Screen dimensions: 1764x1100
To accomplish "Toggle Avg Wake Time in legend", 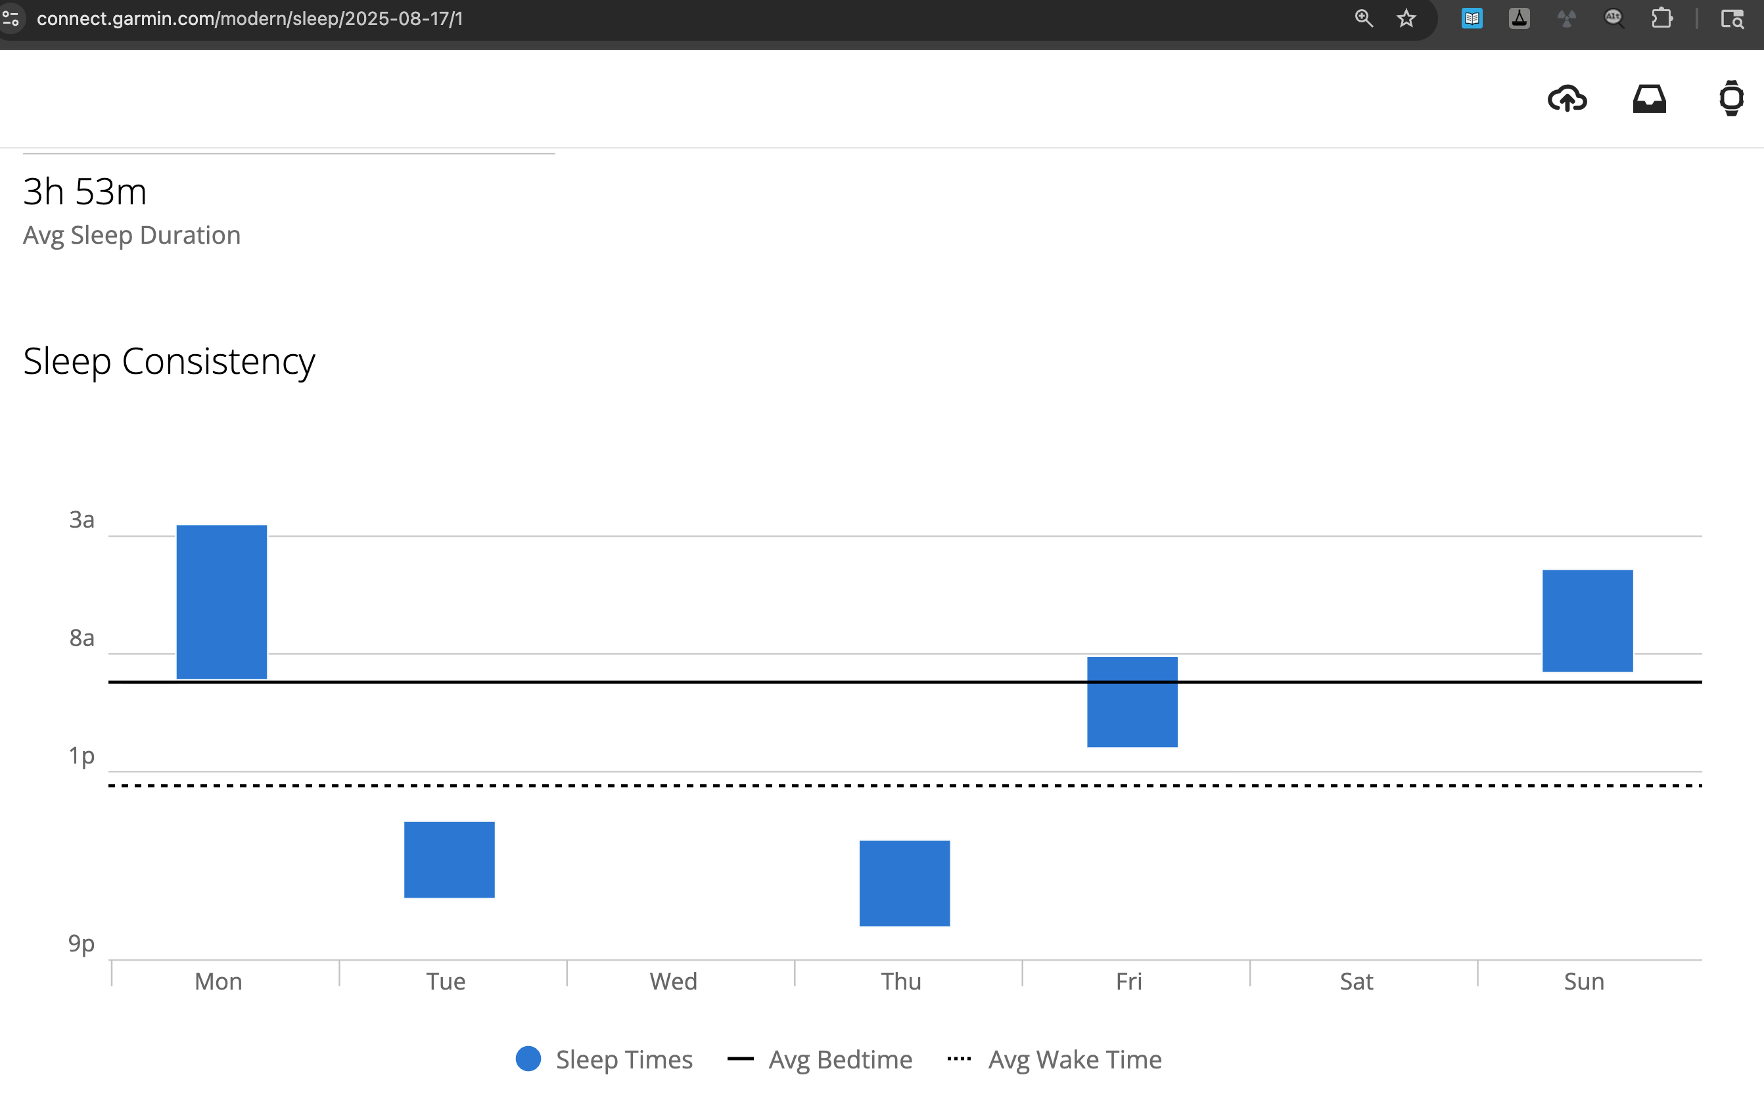I will click(1054, 1059).
